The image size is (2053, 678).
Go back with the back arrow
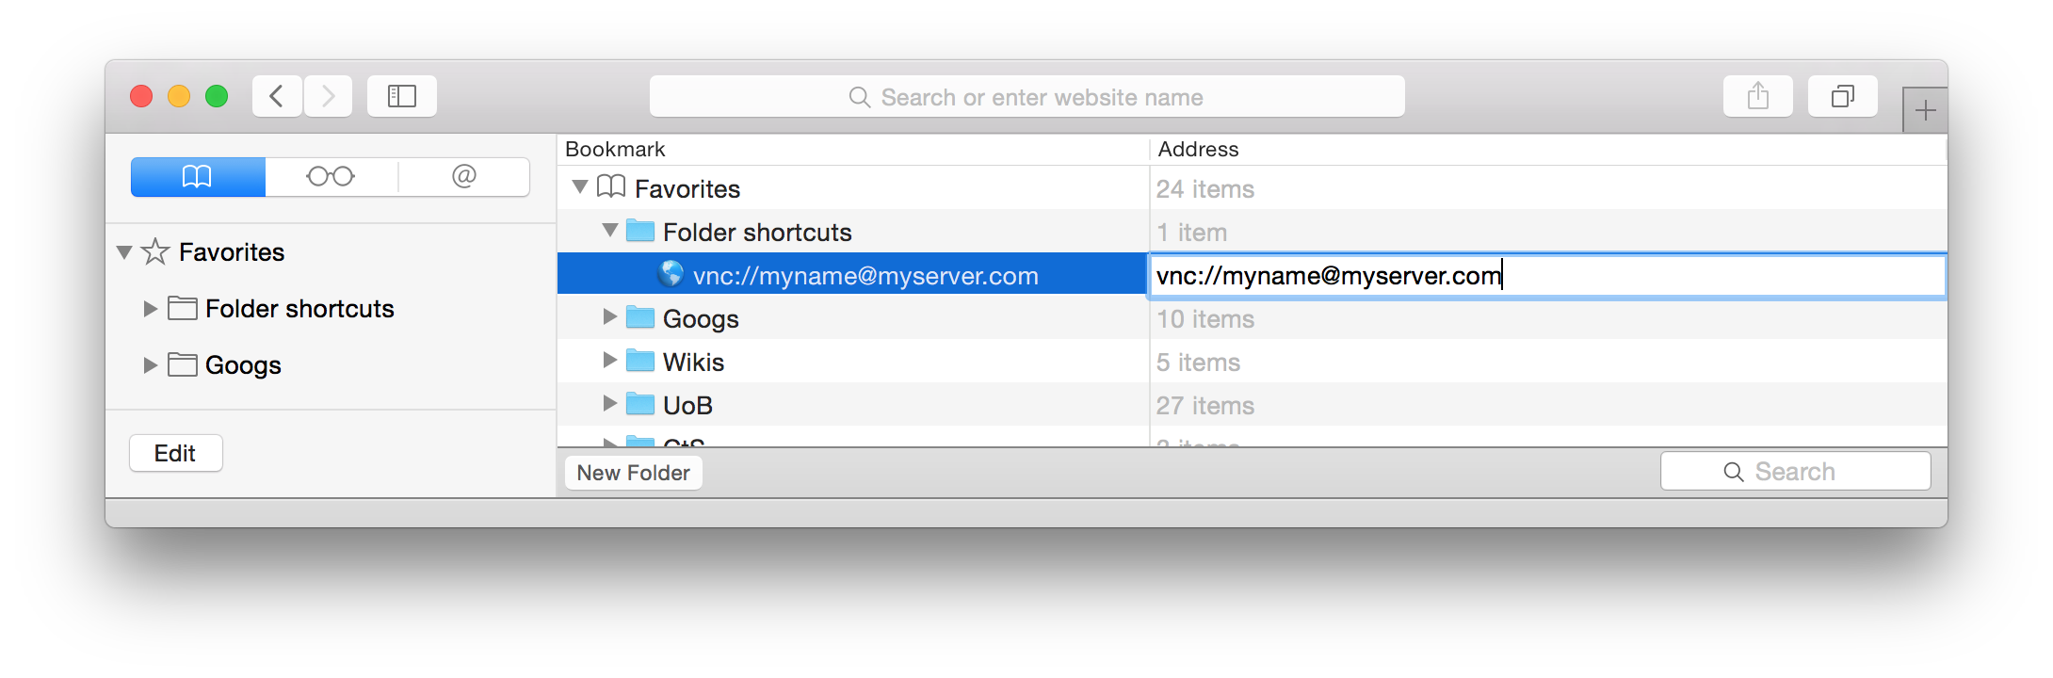coord(277,96)
